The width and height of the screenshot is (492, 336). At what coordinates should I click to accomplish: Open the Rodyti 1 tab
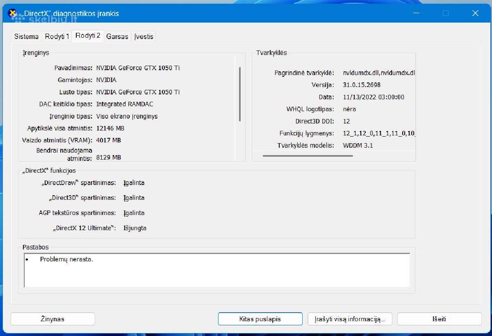(57, 37)
